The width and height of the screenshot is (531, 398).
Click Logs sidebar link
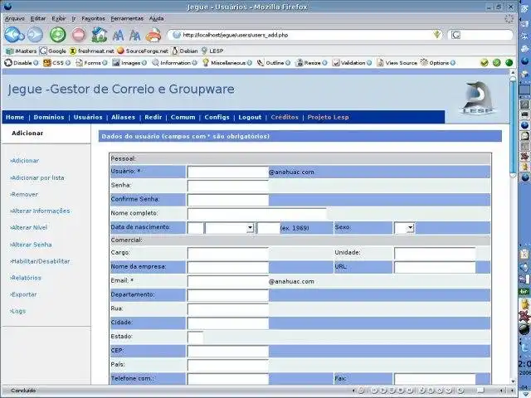18,311
